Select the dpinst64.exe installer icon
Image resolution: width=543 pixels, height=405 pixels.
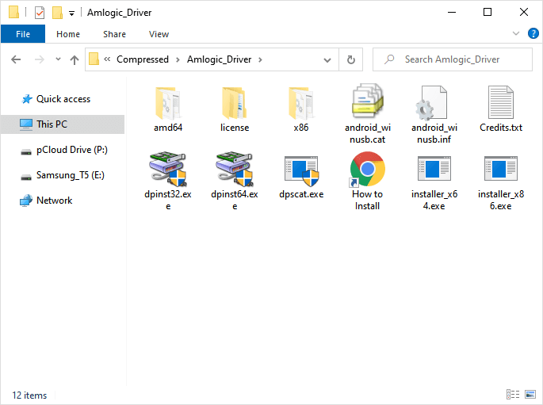[x=235, y=169]
